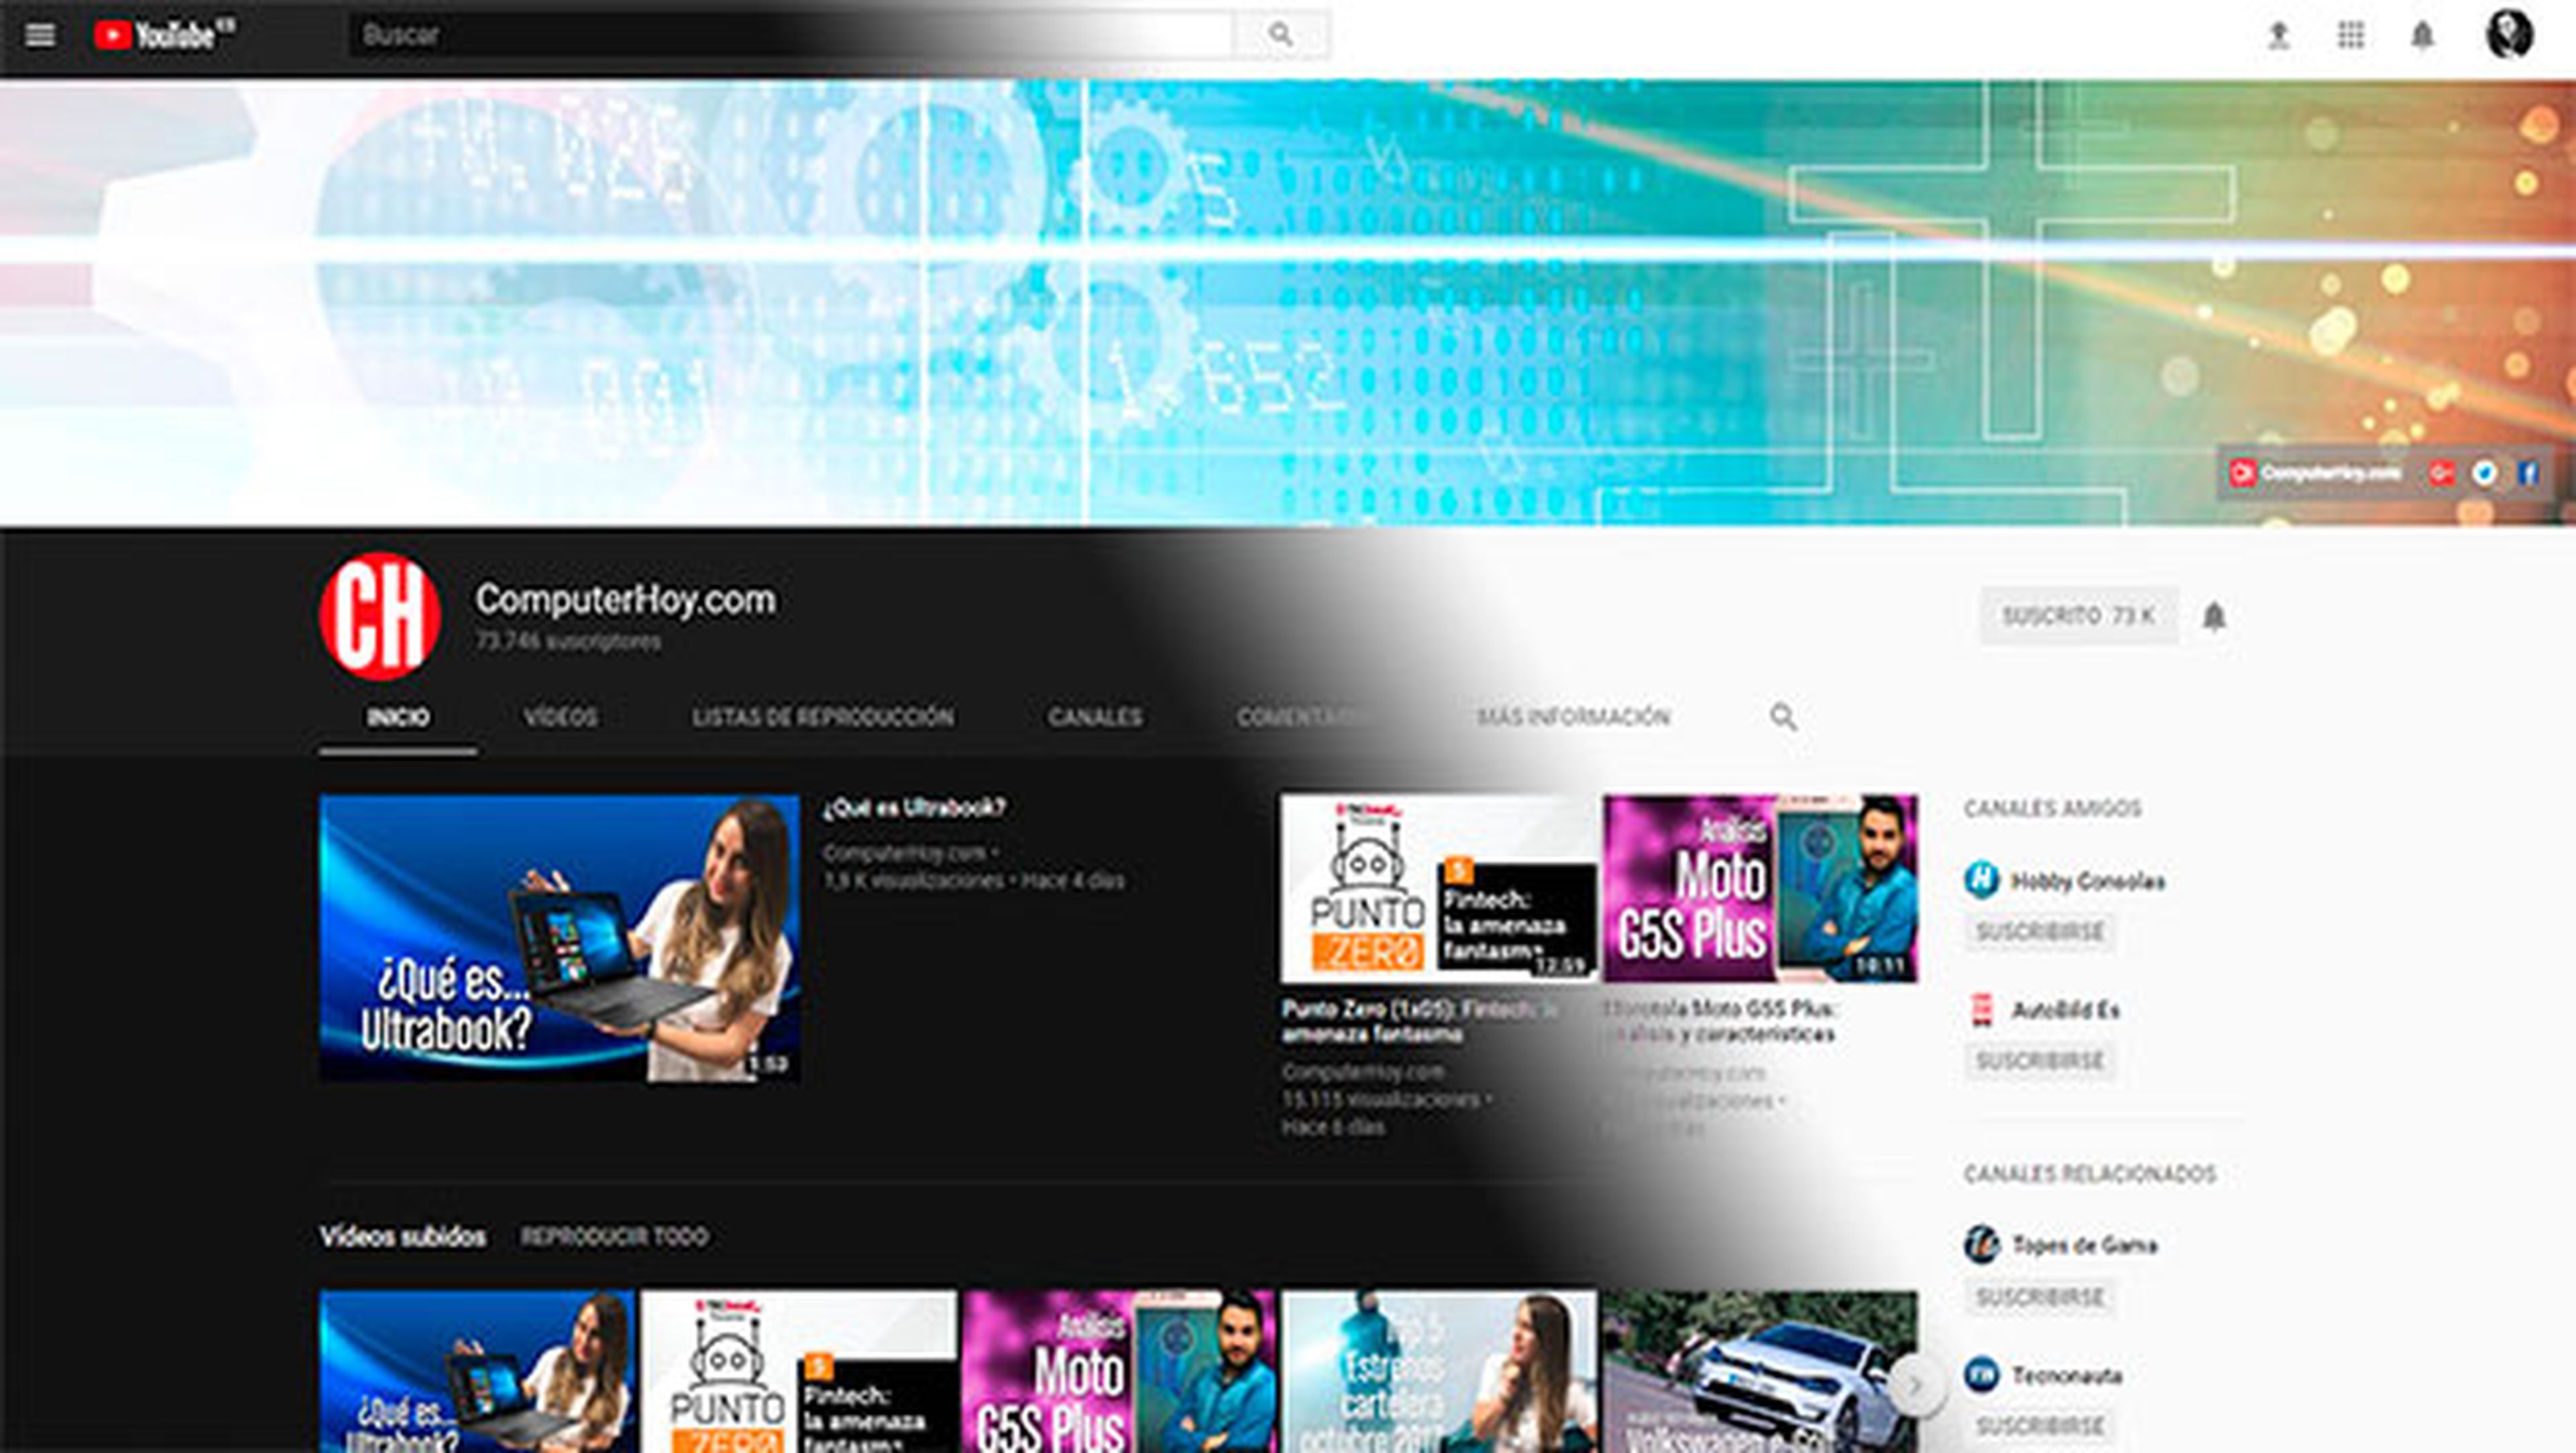Open LISTAS DE REPRODUCCIÓN tab
The height and width of the screenshot is (1453, 2576).
pos(822,717)
